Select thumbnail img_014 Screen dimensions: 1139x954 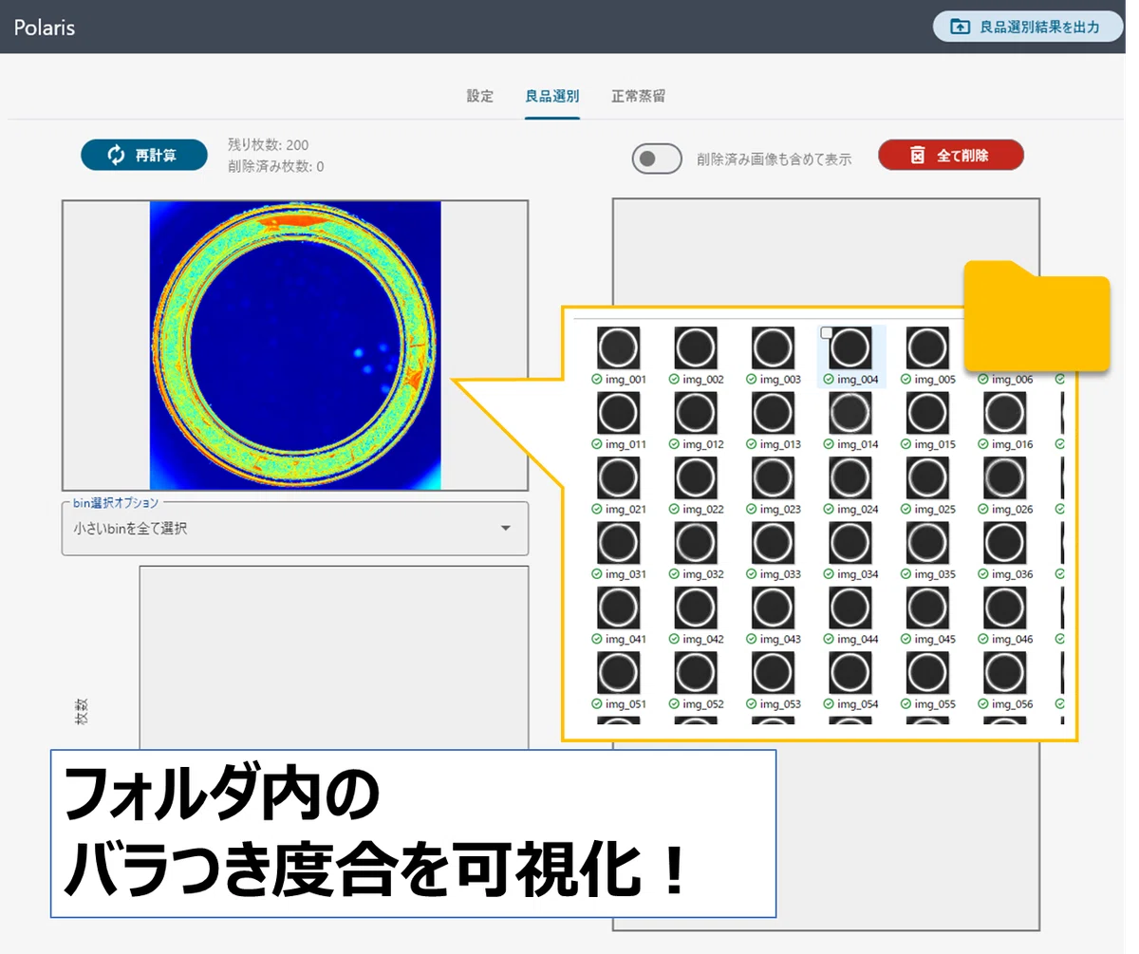pos(850,413)
